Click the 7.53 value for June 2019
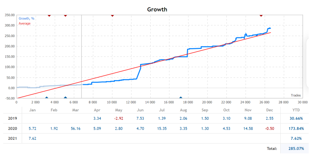The height and width of the screenshot is (155, 309). tap(140, 118)
